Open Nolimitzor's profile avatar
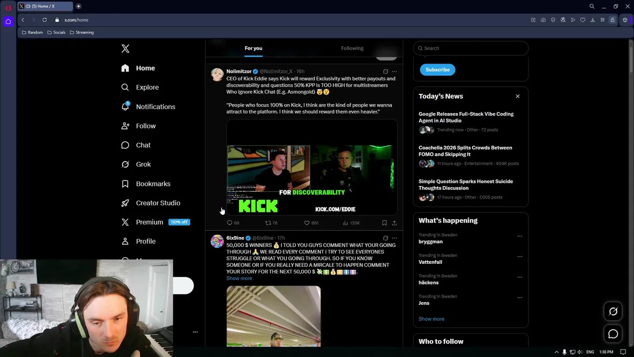Image resolution: width=634 pixels, height=357 pixels. (x=217, y=74)
